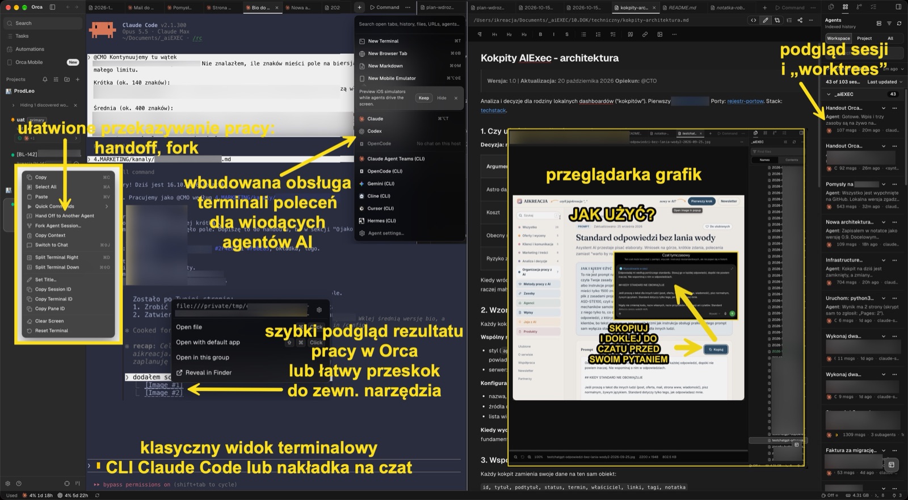The width and height of the screenshot is (908, 500).
Task: Choose New Terminal in the launcher menu
Action: pyautogui.click(x=410, y=41)
